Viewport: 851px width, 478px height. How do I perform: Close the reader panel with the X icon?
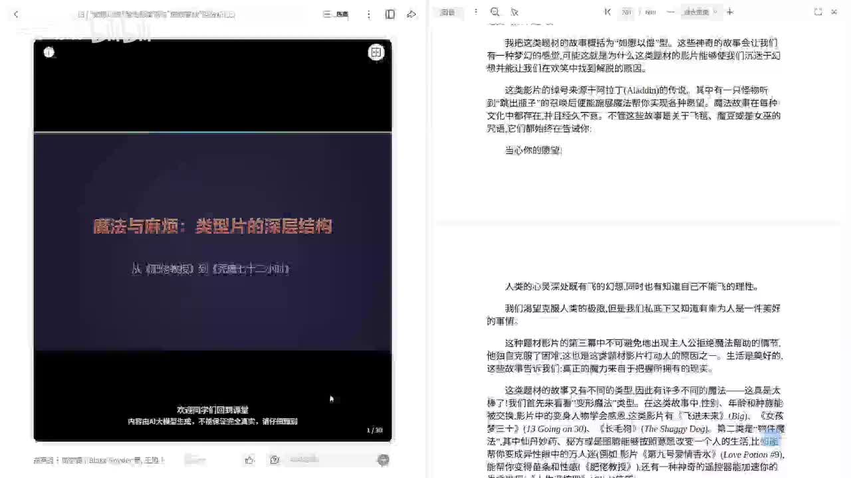coord(834,12)
